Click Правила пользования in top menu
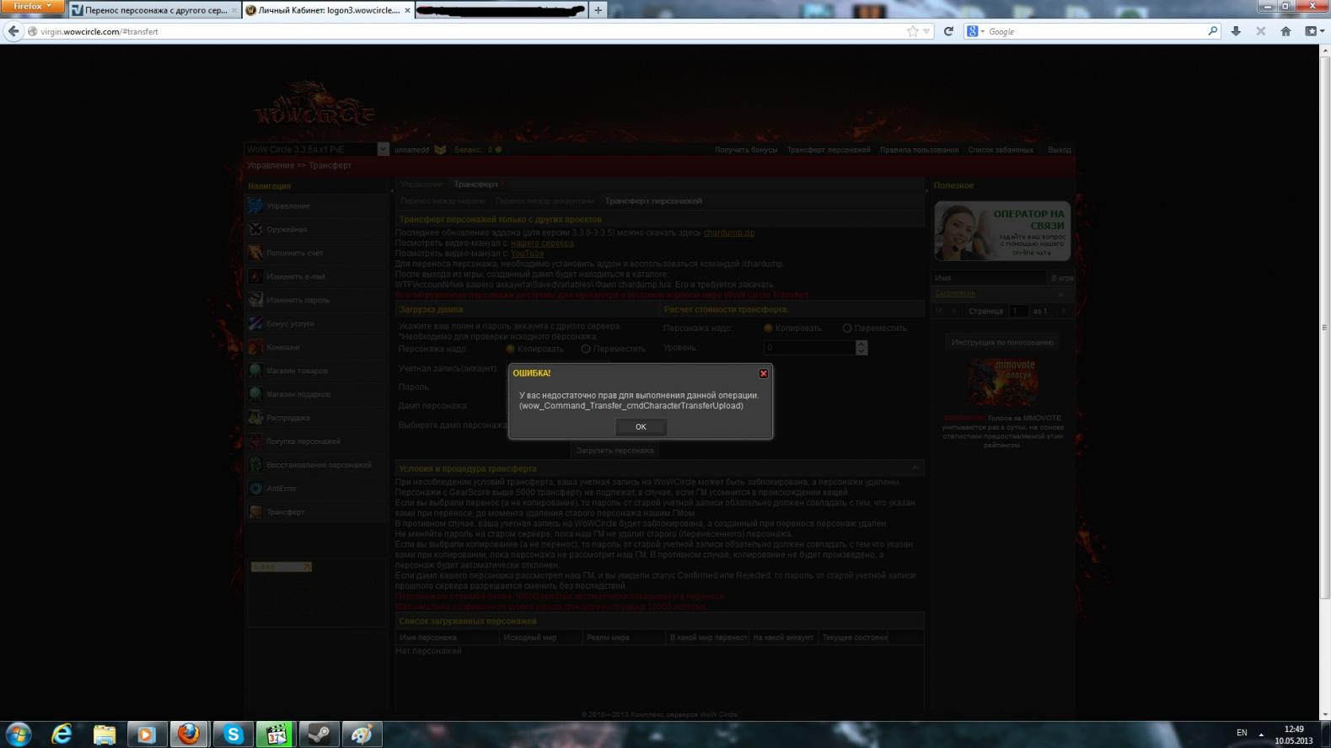This screenshot has width=1331, height=748. coord(919,150)
